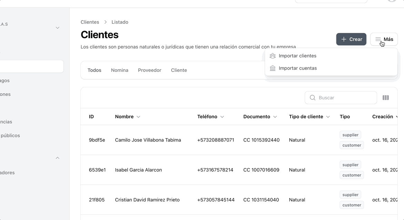
Task: Collapse the company name expander in the sidebar
Action: 57,27
